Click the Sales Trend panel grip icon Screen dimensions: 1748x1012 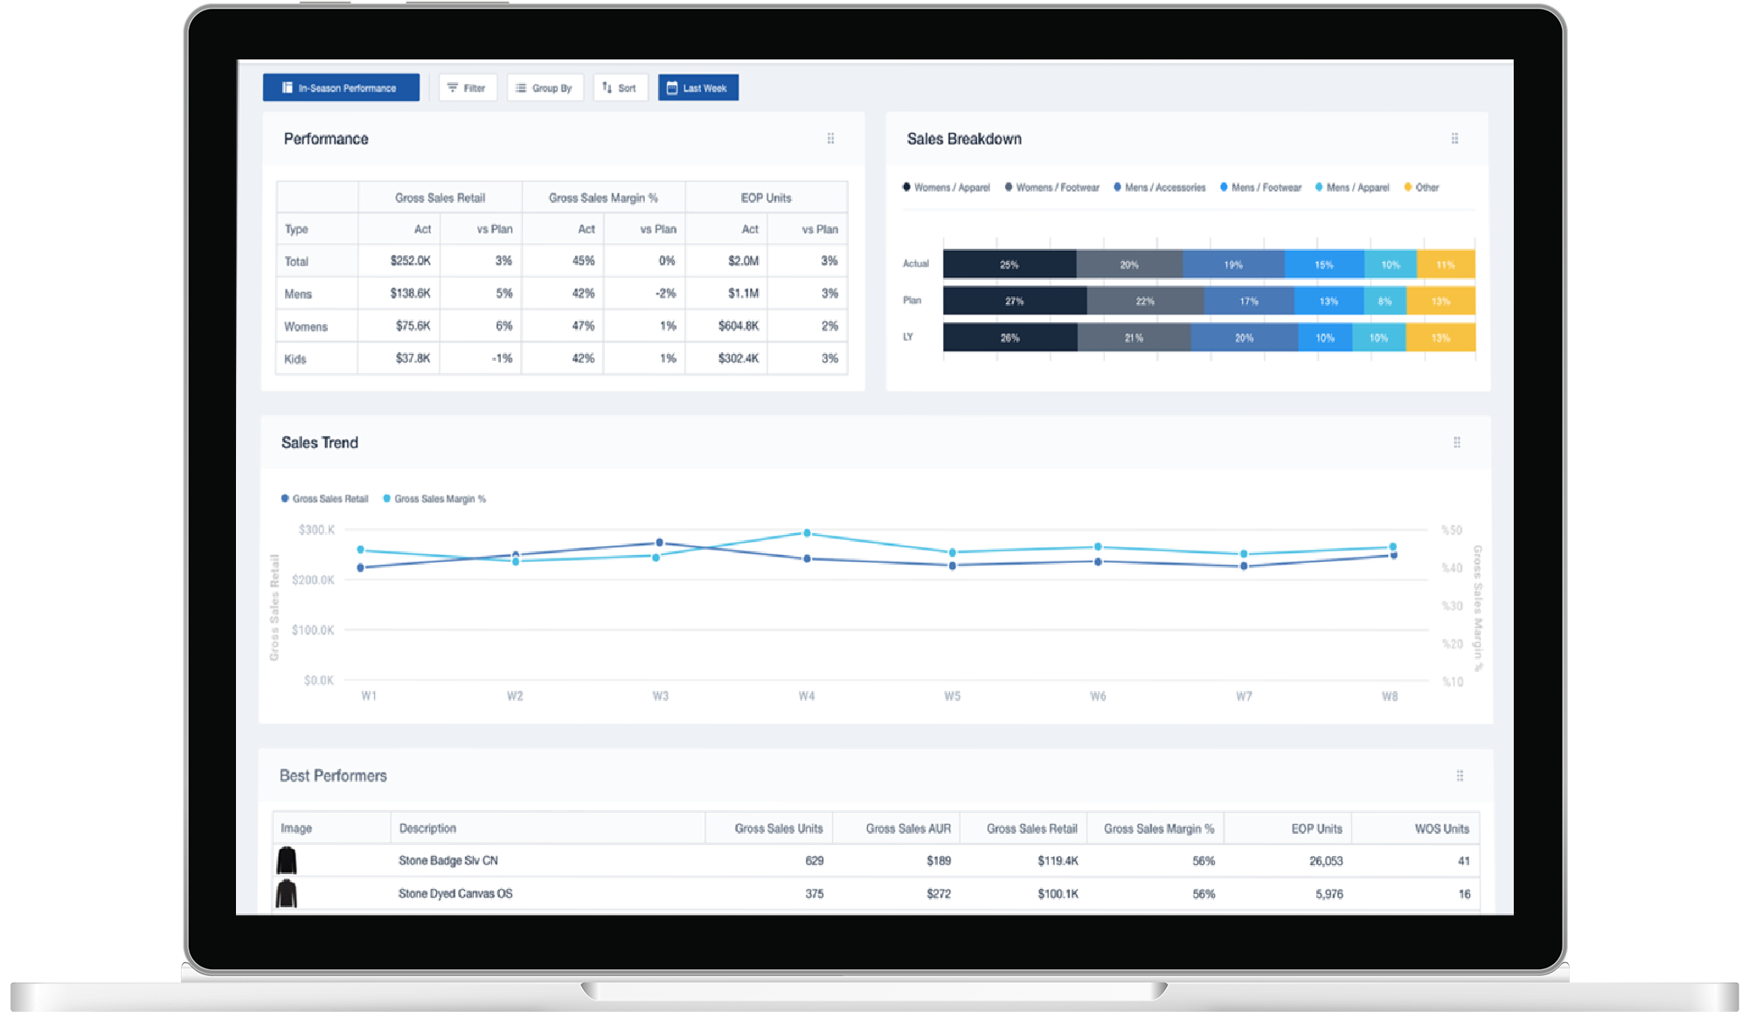pos(1456,442)
